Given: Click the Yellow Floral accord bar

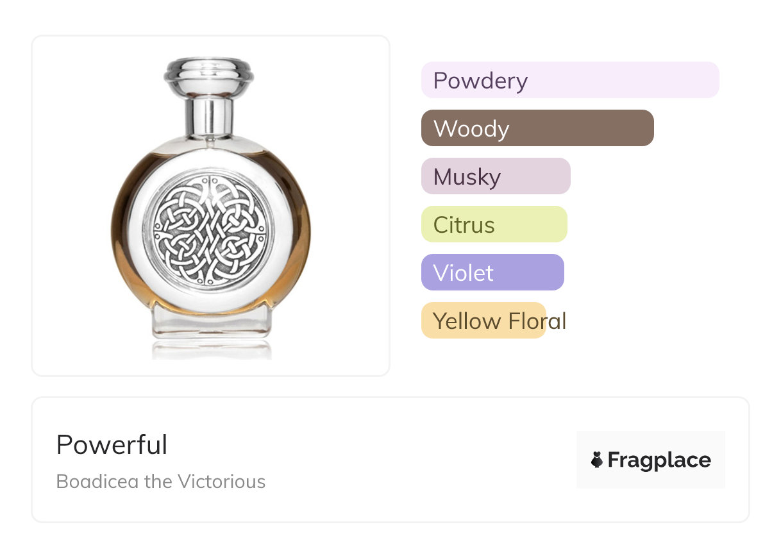Looking at the screenshot, I should point(483,321).
